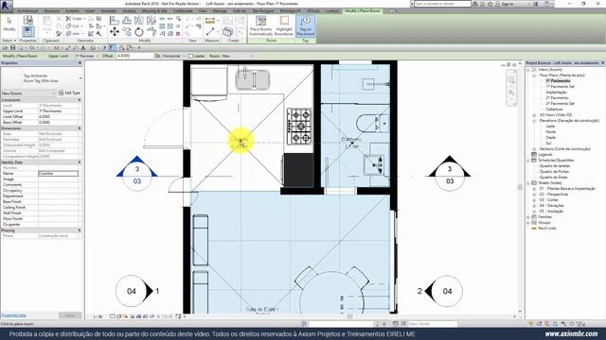Viewport: 606px width, 340px height.
Task: Click the Cut geometry tool
Action: pos(73,25)
